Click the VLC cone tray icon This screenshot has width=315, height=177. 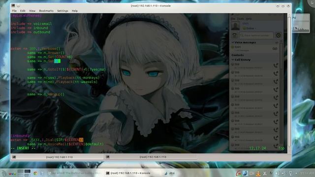pos(258,173)
